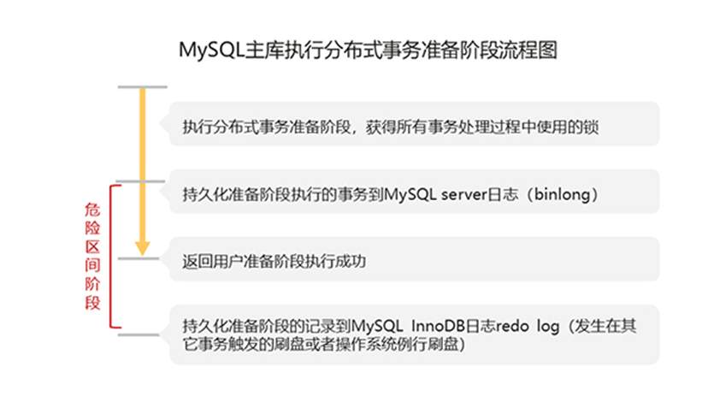This screenshot has height=414, width=714.
Task: Click the bottom gray tick line by redo log step
Action: pos(139,334)
